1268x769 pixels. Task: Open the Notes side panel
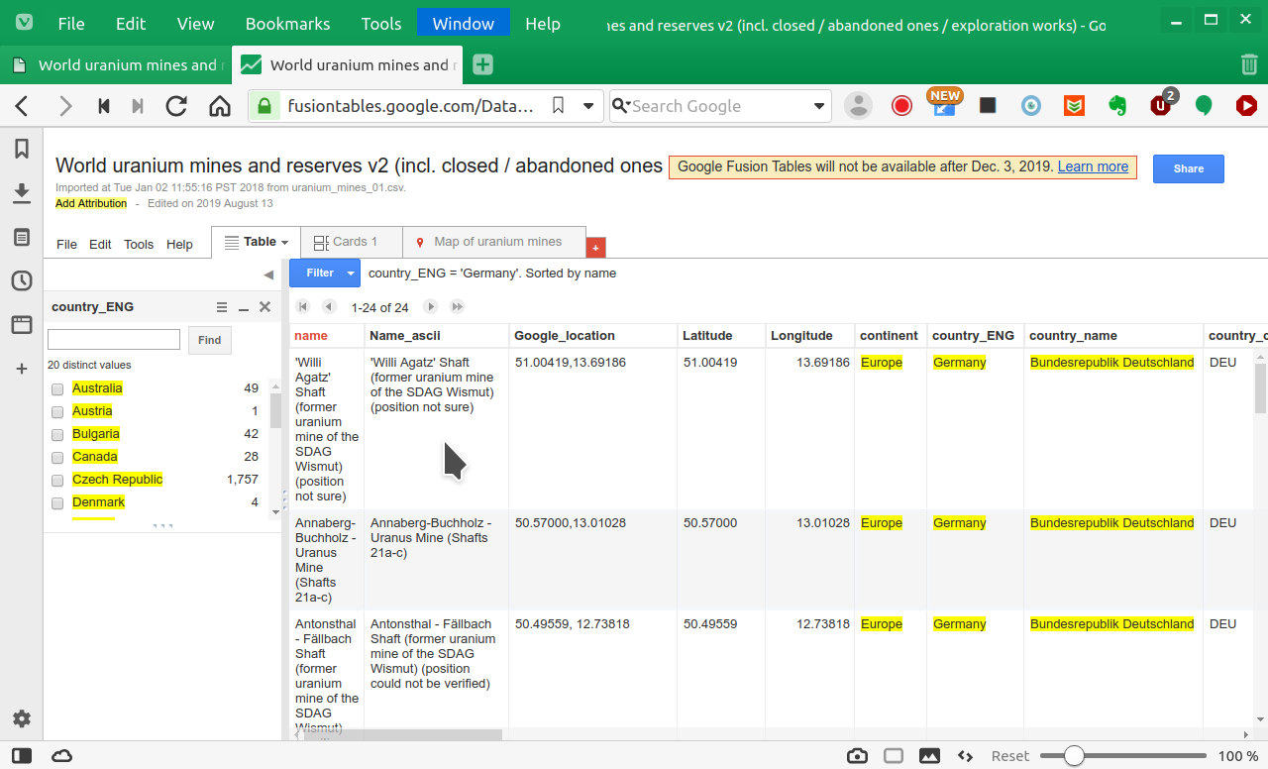point(21,237)
